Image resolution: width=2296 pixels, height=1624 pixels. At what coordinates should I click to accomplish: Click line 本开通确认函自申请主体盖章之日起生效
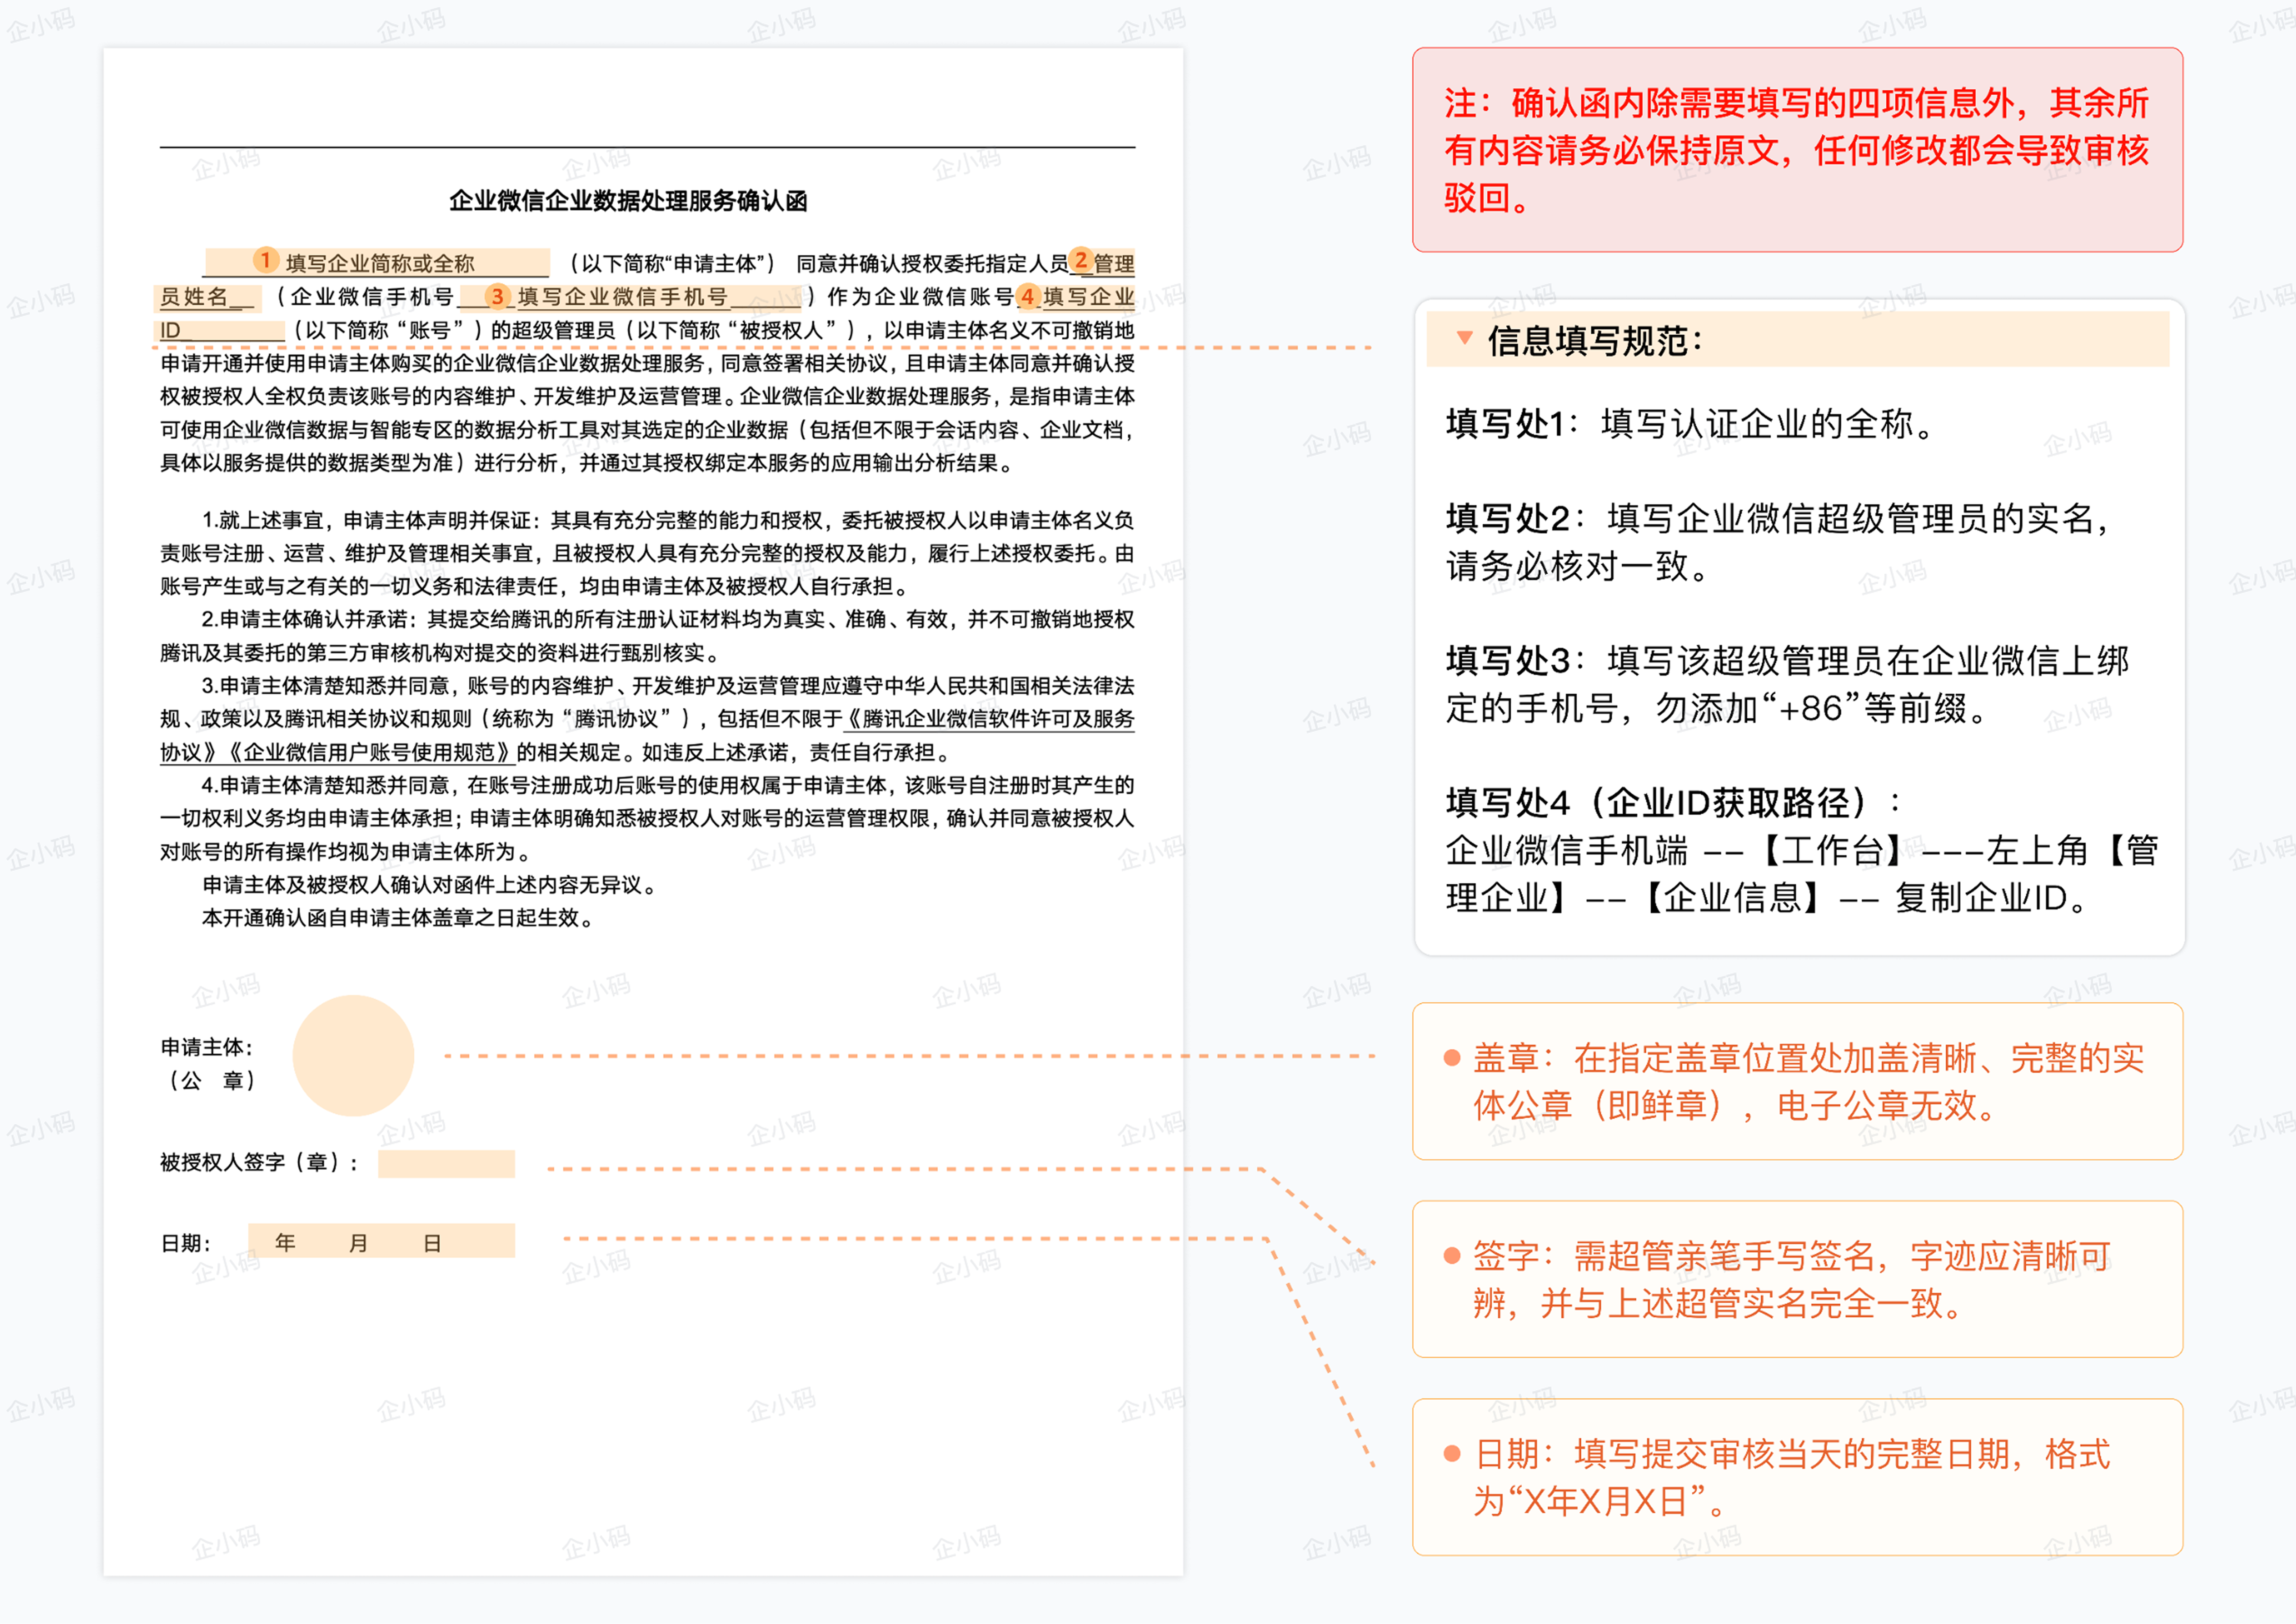pyautogui.click(x=400, y=918)
